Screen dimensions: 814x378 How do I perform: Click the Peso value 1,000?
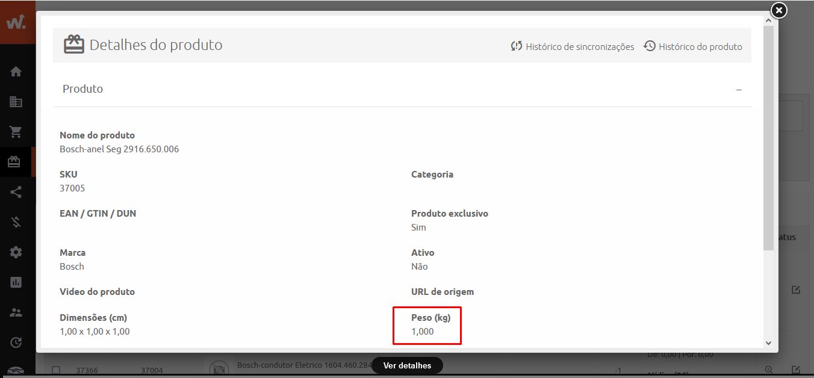(423, 331)
